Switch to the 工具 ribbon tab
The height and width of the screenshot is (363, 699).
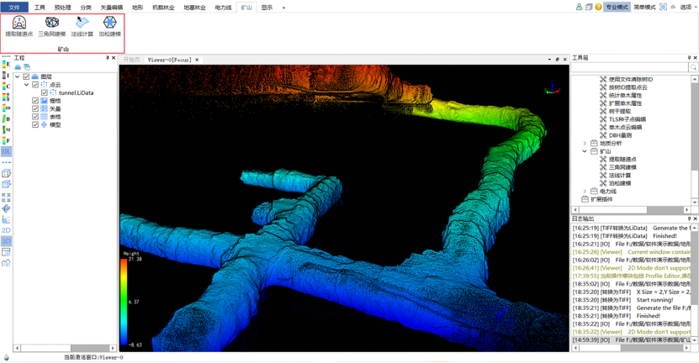click(40, 8)
